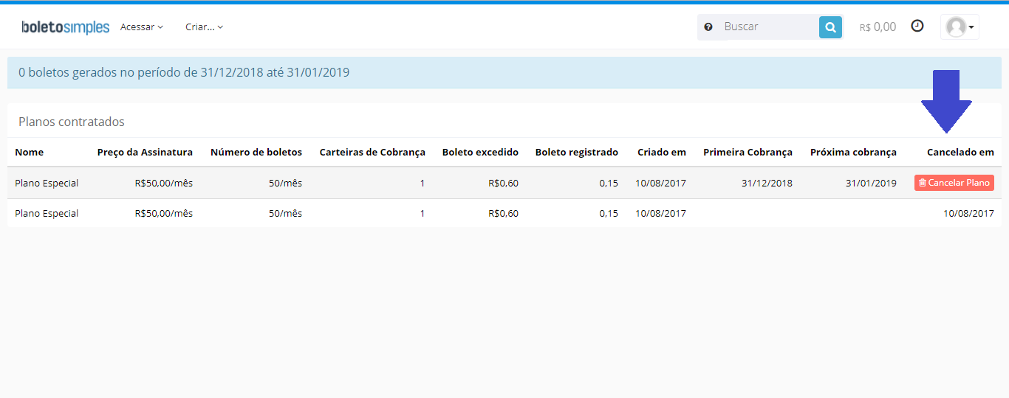Focus the Buscar search field

768,27
